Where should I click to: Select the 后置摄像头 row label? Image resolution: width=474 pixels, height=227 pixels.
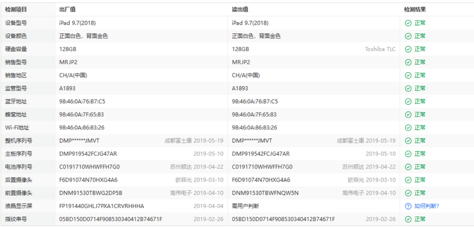coord(19,180)
